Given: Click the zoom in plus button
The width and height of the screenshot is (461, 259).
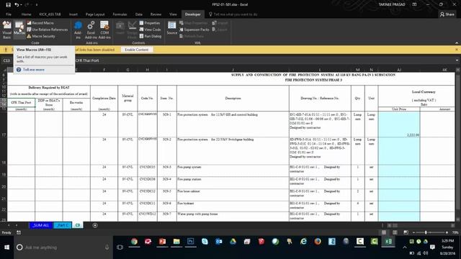Looking at the screenshot, I should click(447, 232).
